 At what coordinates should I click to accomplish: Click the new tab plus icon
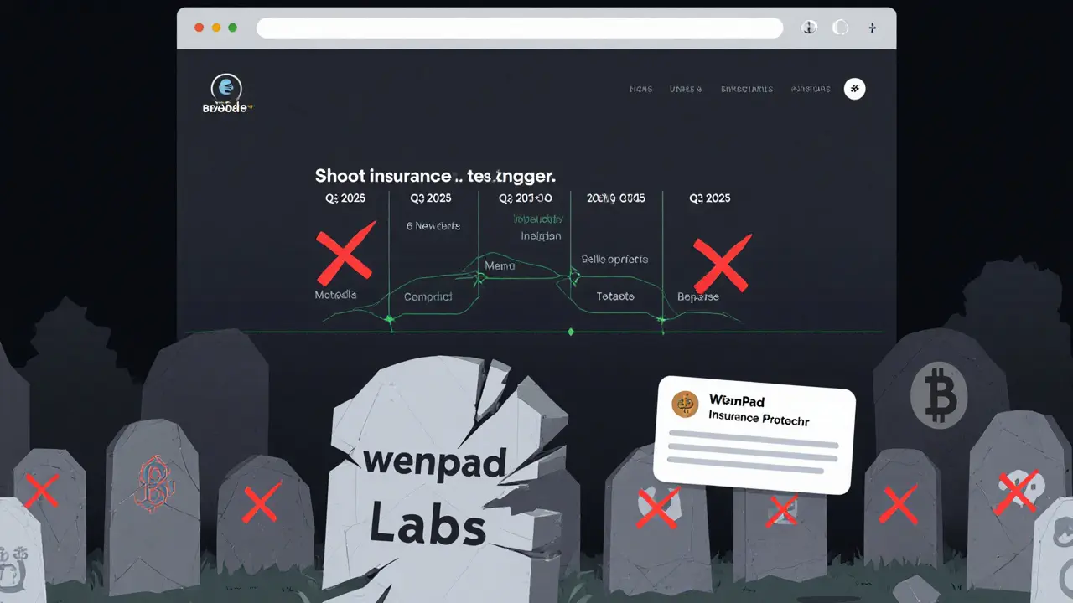click(x=872, y=28)
